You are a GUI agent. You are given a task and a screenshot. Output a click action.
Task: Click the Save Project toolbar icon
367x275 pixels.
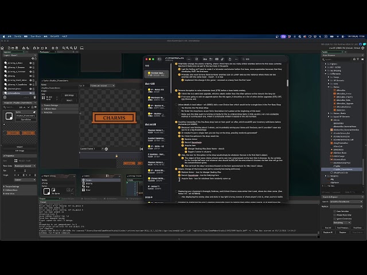[17, 48]
